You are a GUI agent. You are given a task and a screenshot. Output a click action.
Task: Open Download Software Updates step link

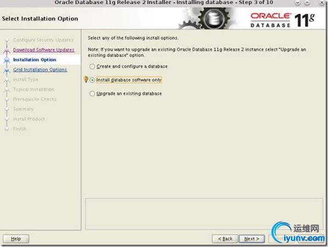43,50
